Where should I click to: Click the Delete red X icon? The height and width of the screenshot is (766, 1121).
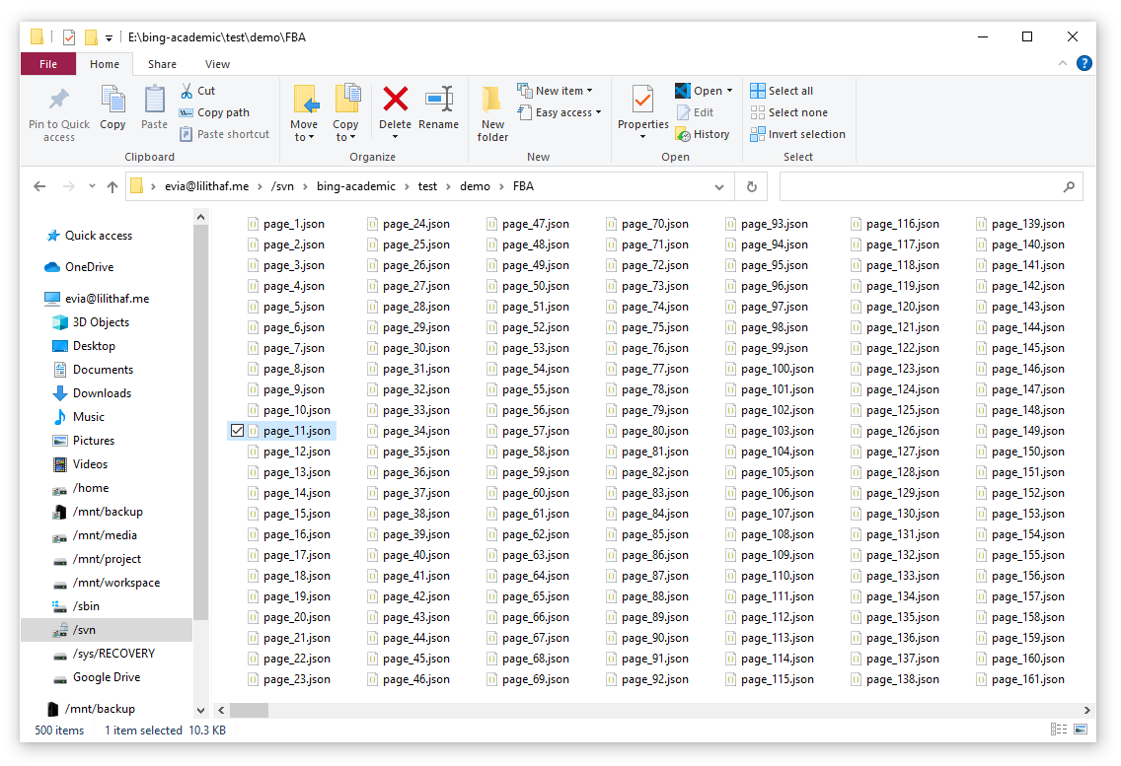pyautogui.click(x=395, y=100)
